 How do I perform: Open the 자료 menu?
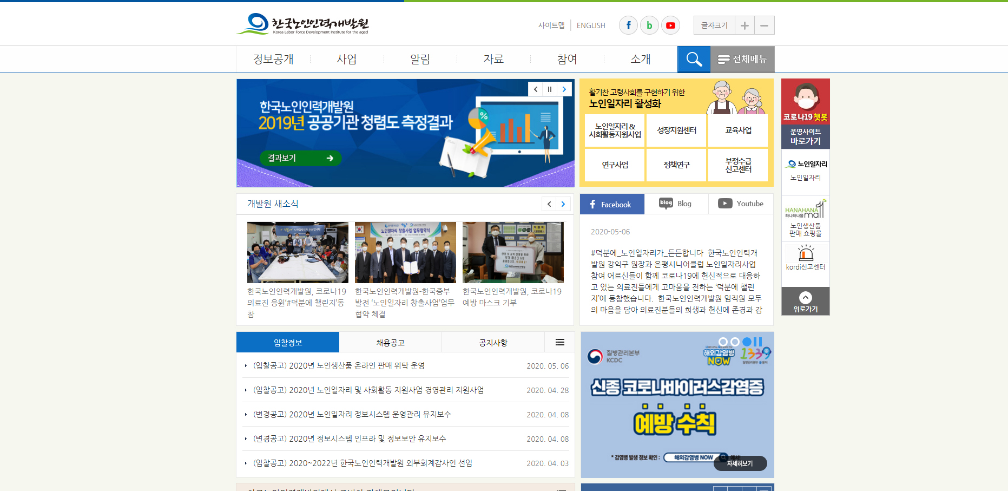493,59
